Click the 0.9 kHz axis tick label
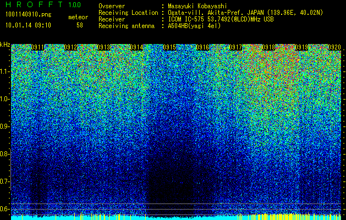 point(4,127)
